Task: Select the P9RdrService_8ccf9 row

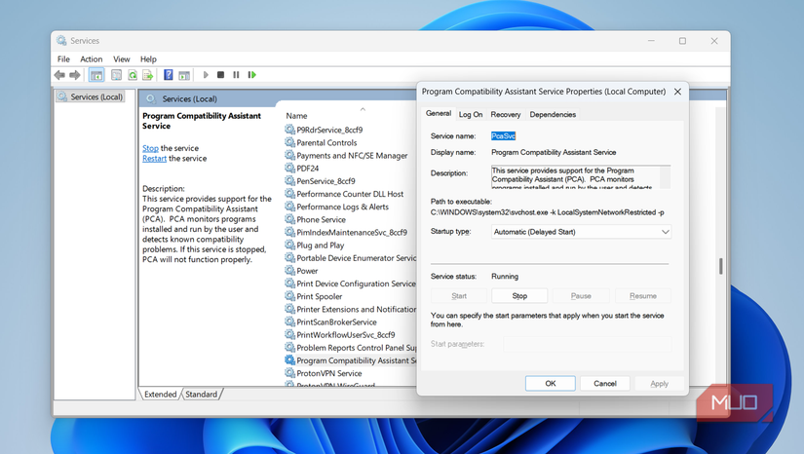Action: click(329, 130)
